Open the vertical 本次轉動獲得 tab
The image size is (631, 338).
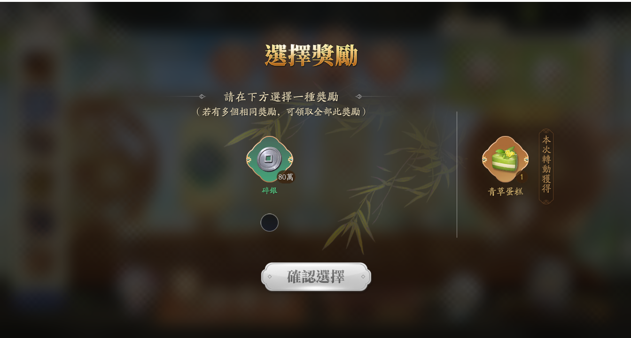tap(546, 166)
